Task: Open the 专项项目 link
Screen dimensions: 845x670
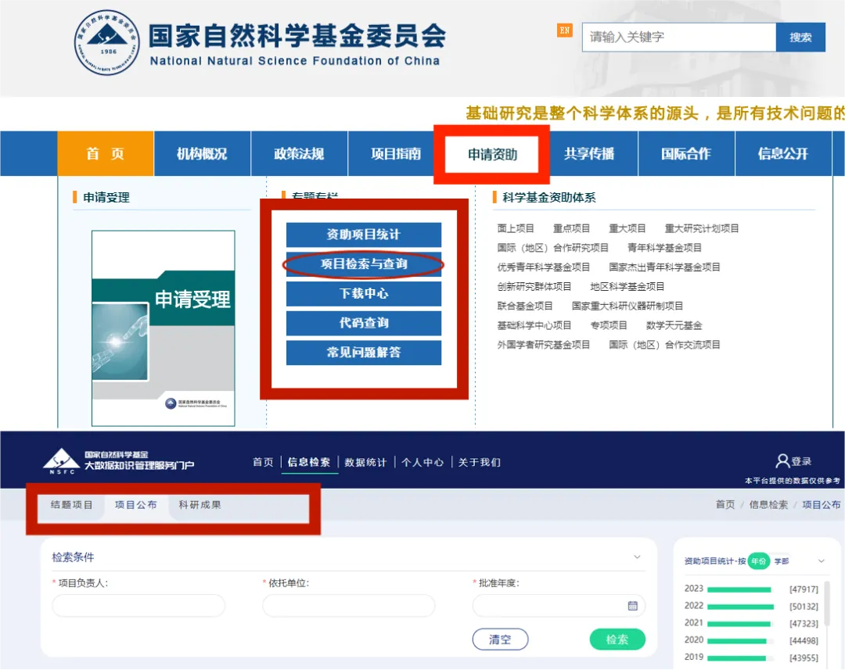Action: [609, 325]
